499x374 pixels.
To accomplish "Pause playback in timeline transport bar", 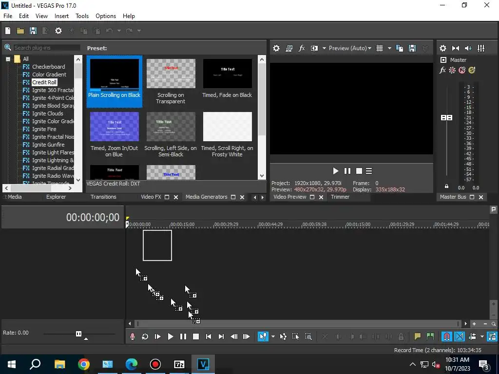I will click(x=183, y=337).
